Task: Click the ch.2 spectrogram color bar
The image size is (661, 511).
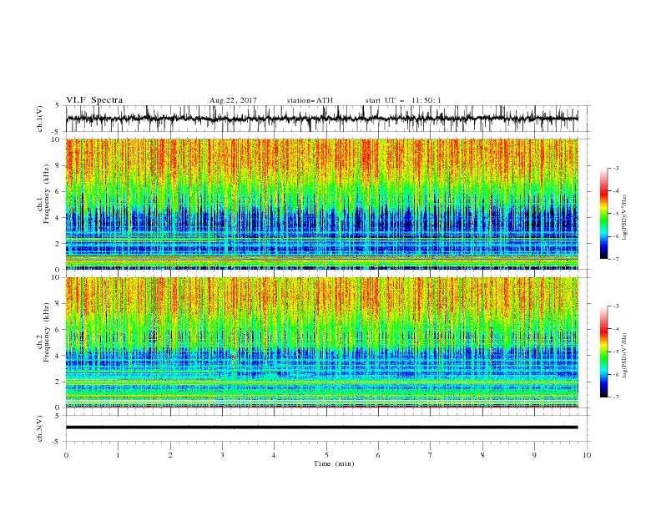Action: 603,352
